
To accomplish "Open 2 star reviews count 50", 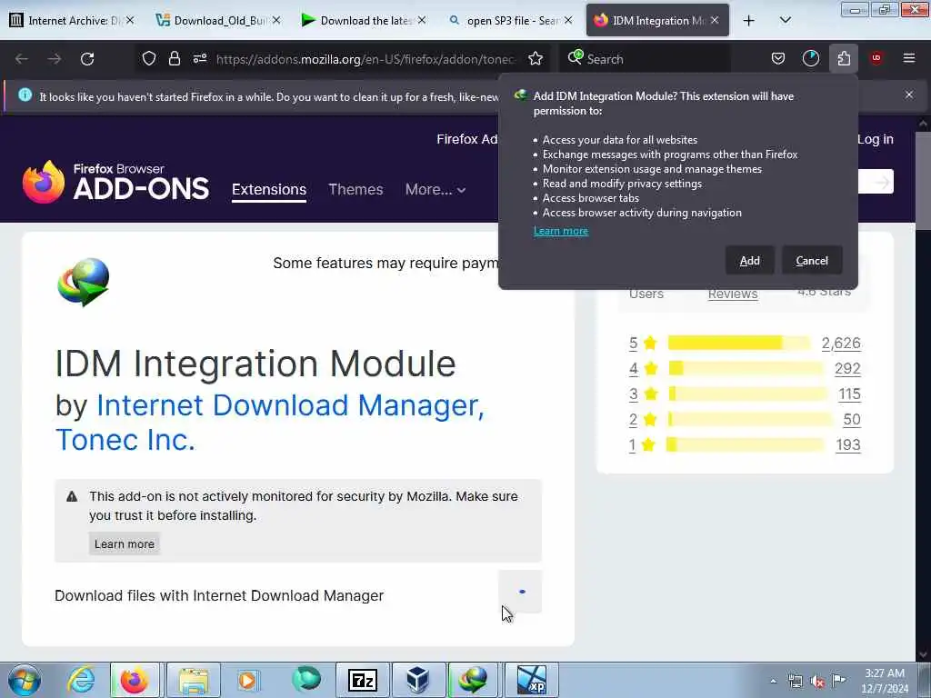I will click(x=852, y=420).
